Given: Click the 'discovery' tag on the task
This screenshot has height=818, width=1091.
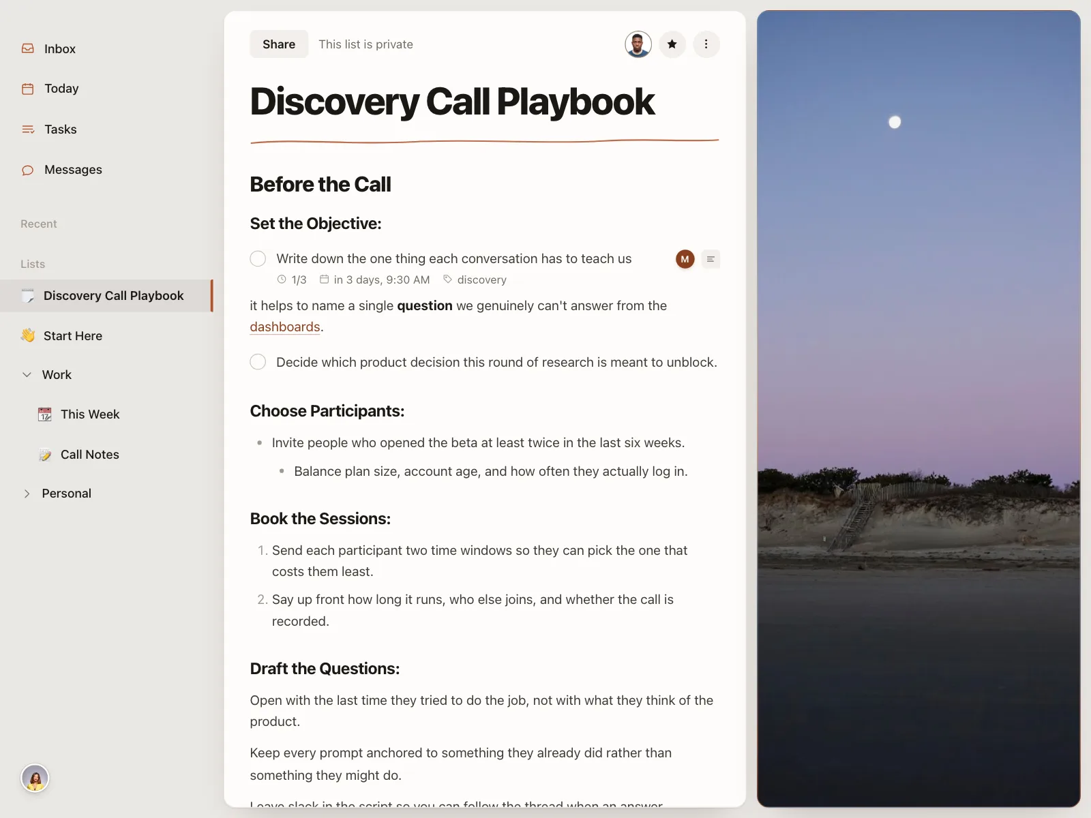Looking at the screenshot, I should coord(475,279).
